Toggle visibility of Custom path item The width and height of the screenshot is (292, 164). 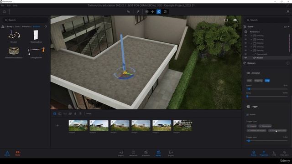tap(245, 54)
